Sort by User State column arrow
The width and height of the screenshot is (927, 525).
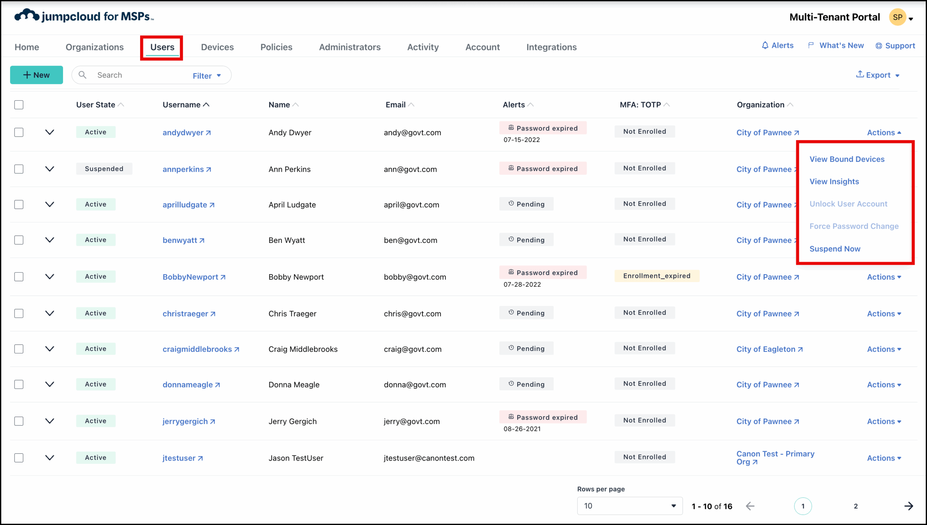point(121,105)
